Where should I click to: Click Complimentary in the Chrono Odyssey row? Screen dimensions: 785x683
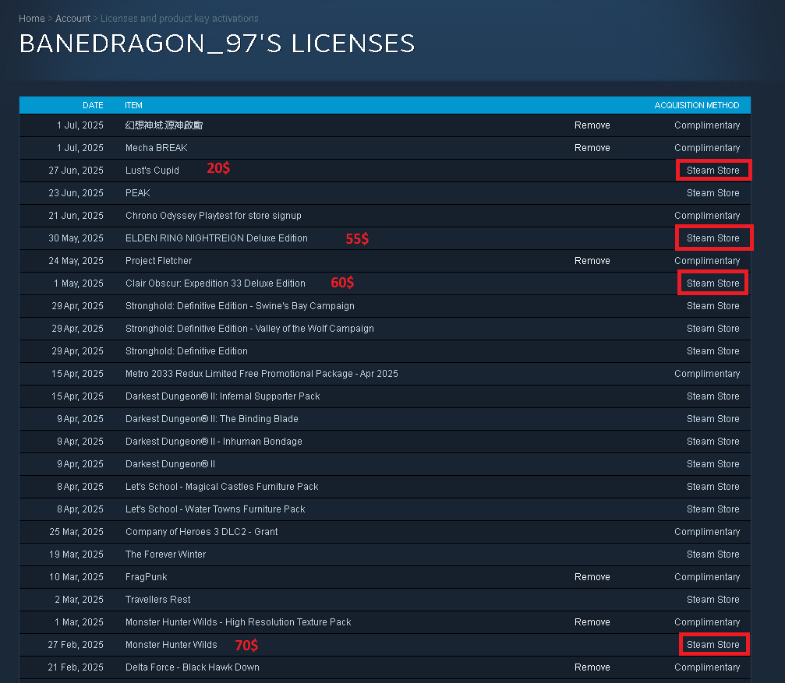707,216
